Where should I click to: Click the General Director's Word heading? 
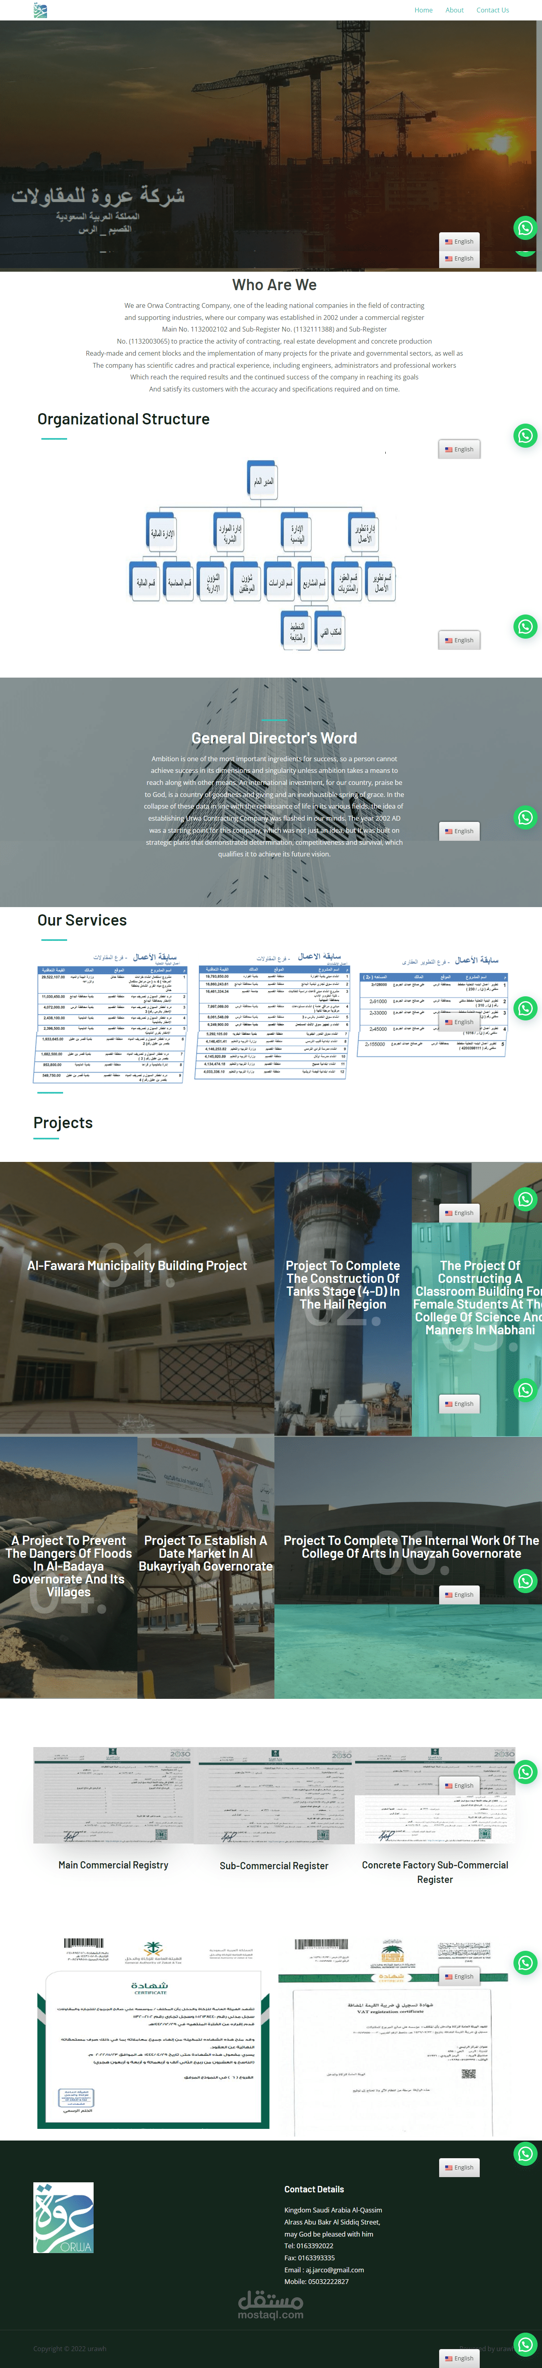click(274, 738)
